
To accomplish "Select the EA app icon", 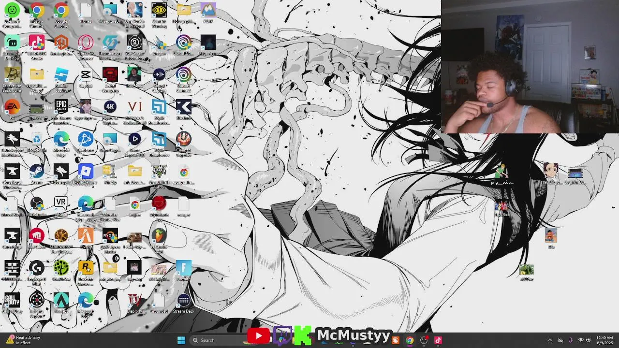I will point(12,110).
